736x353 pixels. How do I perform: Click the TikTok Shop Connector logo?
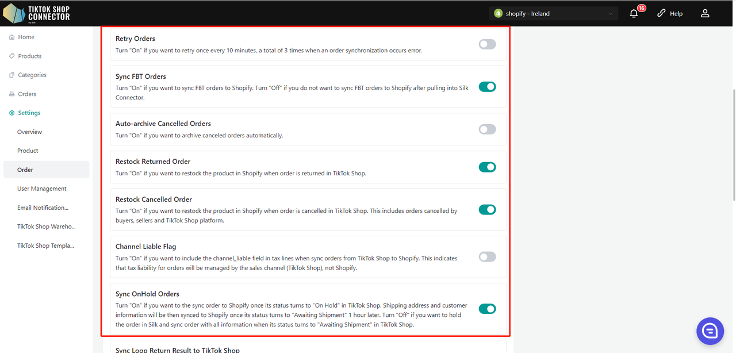click(36, 13)
